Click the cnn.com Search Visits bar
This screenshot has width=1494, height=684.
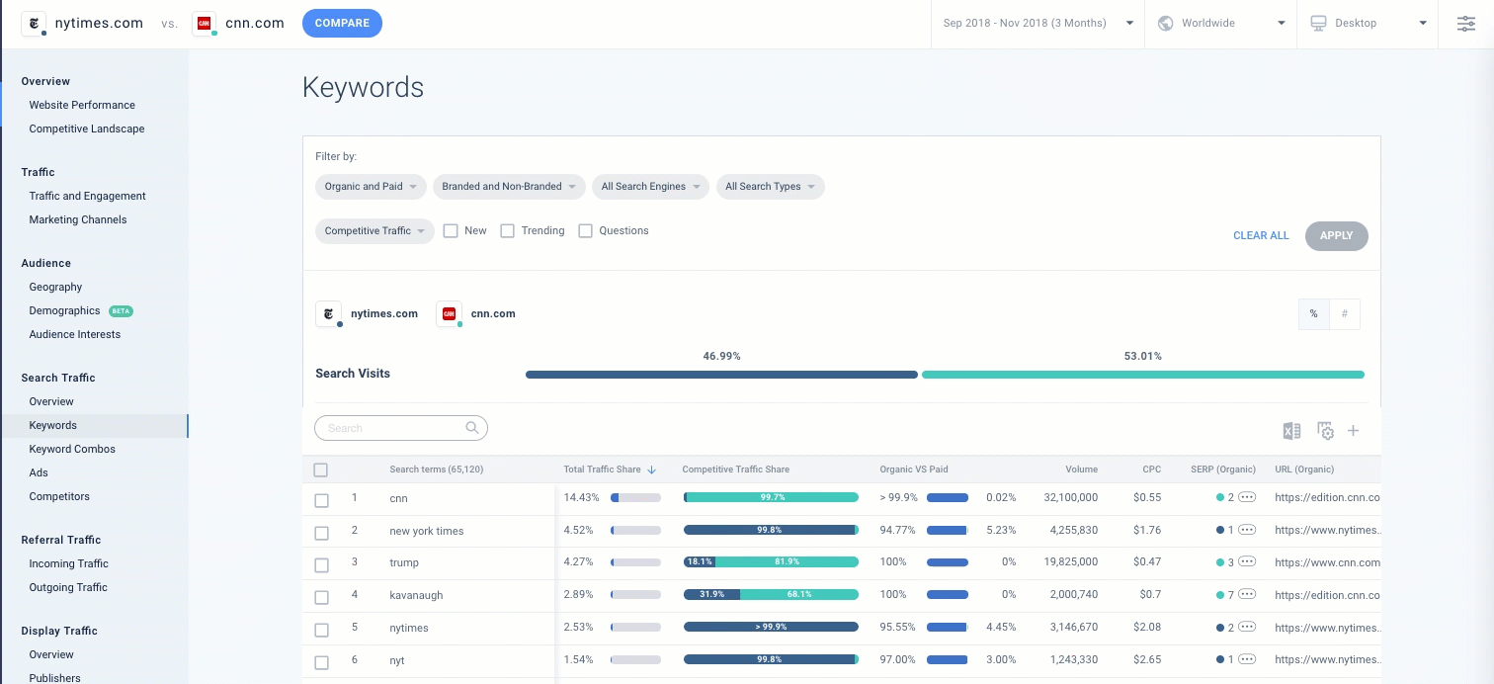click(1143, 375)
